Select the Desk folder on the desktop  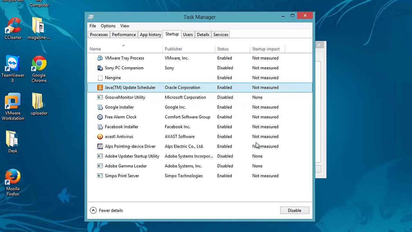[x=13, y=142]
